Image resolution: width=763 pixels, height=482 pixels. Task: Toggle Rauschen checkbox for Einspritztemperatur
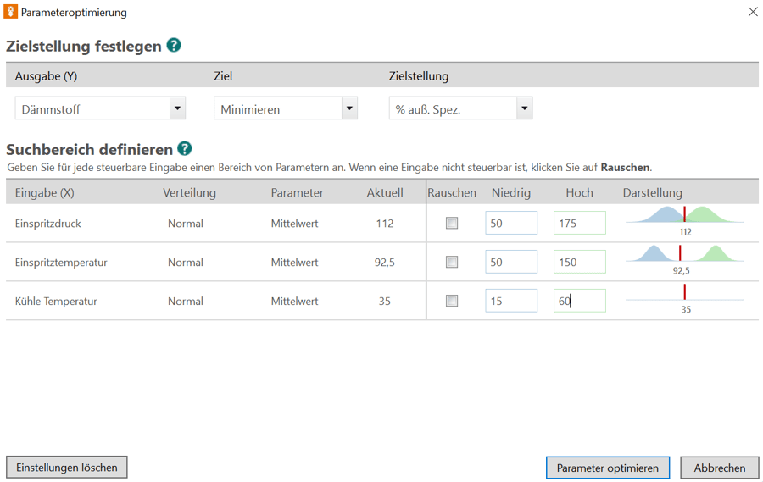point(452,263)
